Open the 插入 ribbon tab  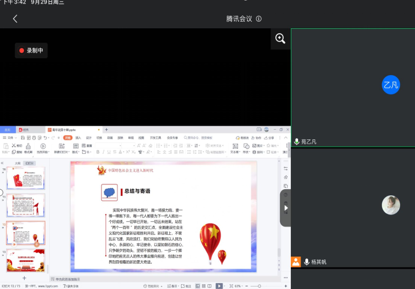(x=78, y=138)
